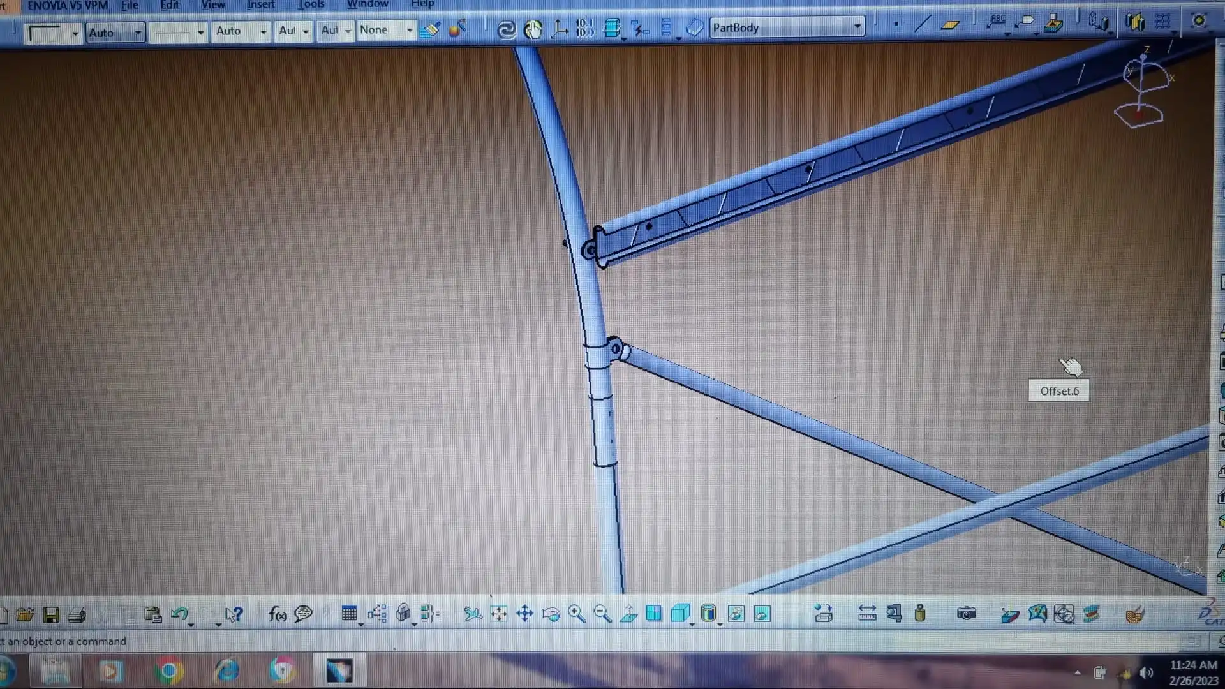
Task: Create a plane with the Plane tool
Action: (x=950, y=25)
